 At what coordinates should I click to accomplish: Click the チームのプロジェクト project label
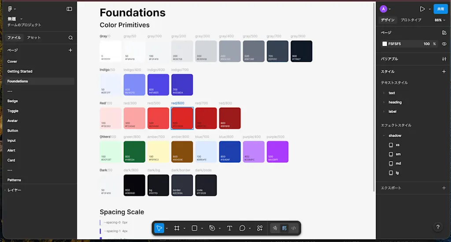24,25
